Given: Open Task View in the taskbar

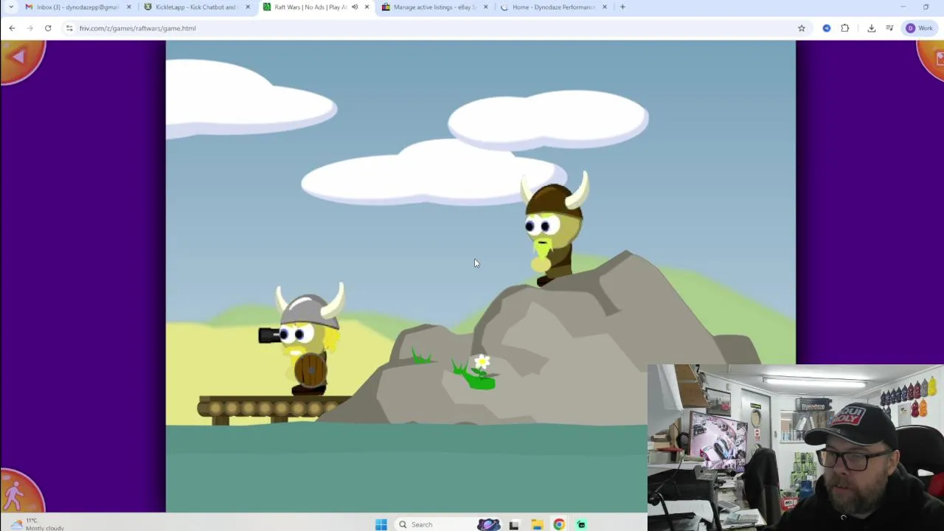Looking at the screenshot, I should pos(514,524).
